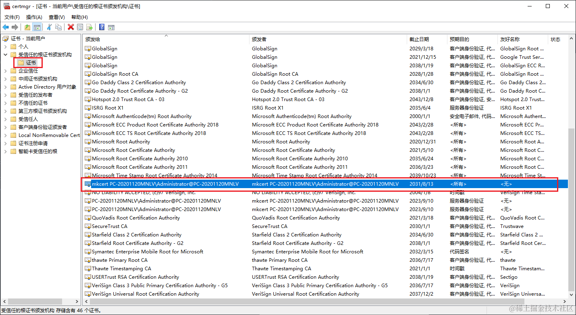Click the 2029/3/18 date in first GlobalSign row
The height and width of the screenshot is (315, 576).
pyautogui.click(x=421, y=49)
